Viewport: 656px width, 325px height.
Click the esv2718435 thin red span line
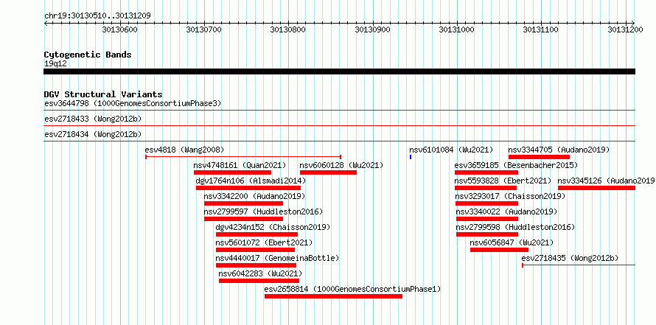pyautogui.click(x=579, y=265)
